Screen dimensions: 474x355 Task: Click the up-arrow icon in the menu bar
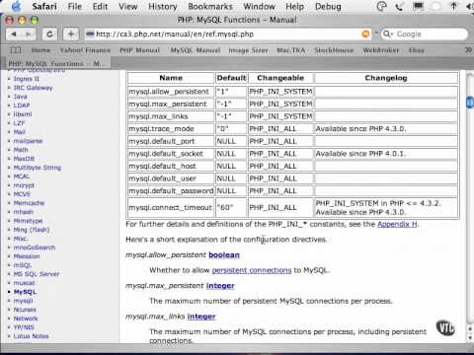pyautogui.click(x=453, y=6)
